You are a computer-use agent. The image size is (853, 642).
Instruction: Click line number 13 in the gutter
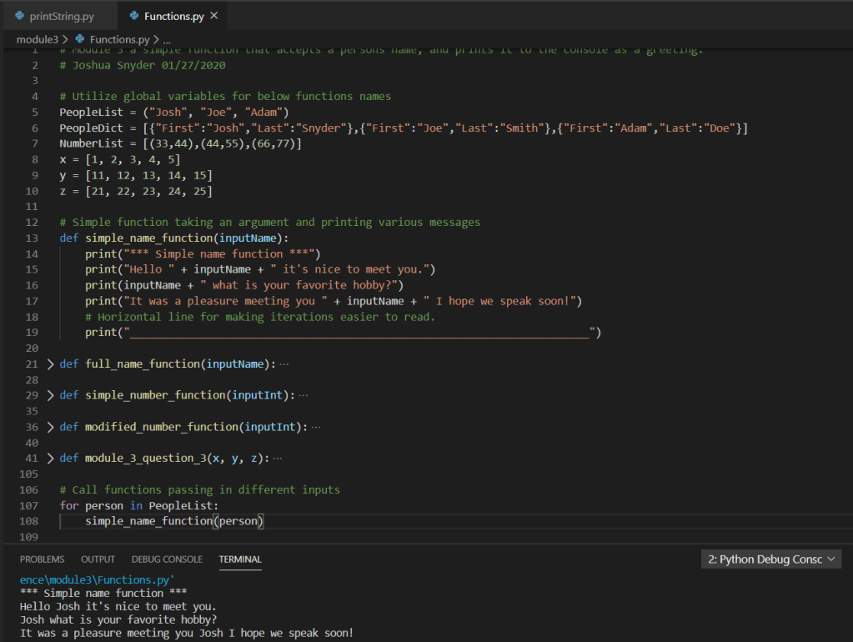(x=32, y=238)
